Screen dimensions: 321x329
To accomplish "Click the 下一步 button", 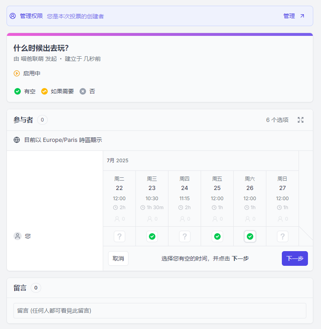I will pos(295,258).
